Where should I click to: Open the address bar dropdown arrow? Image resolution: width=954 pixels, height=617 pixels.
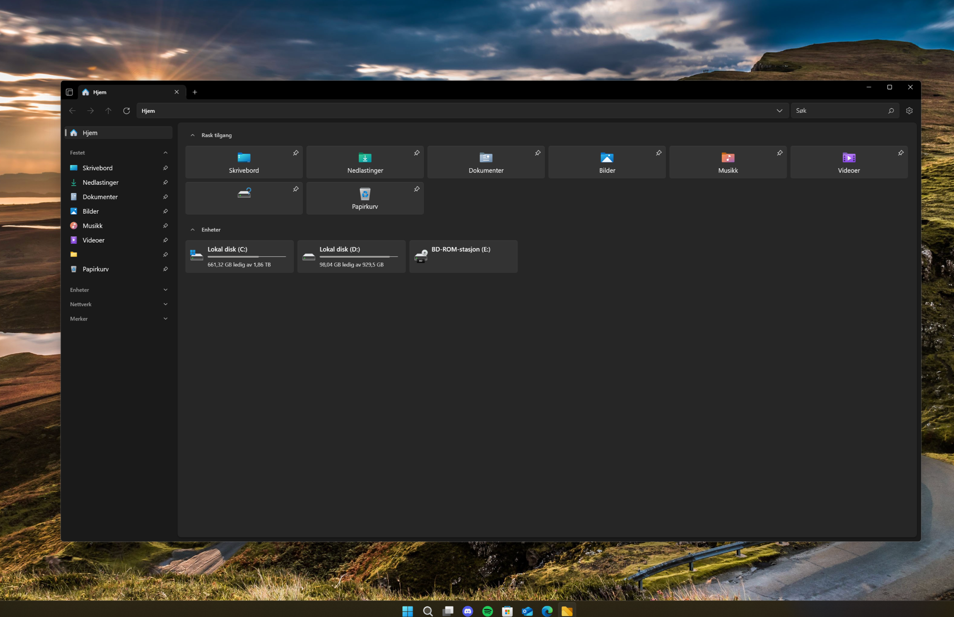[779, 110]
